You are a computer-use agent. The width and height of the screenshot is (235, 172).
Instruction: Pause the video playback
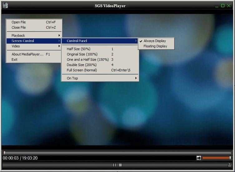pyautogui.click(x=114, y=165)
